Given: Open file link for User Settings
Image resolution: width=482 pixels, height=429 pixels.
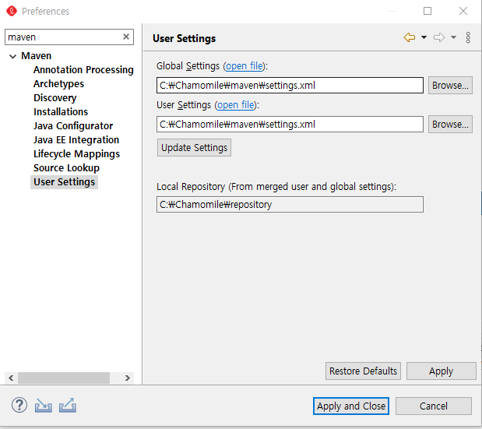Looking at the screenshot, I should point(235,105).
